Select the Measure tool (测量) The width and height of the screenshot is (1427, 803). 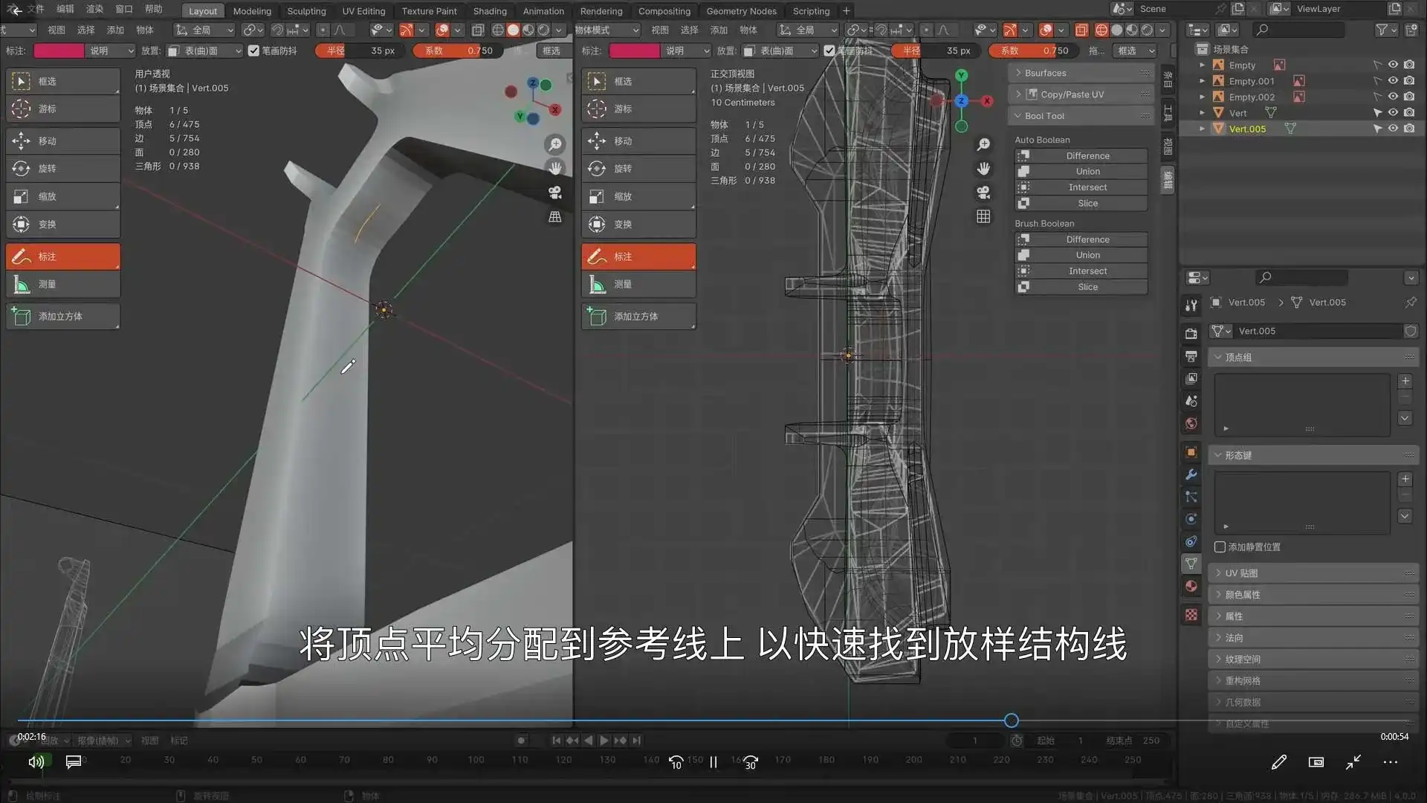[62, 283]
